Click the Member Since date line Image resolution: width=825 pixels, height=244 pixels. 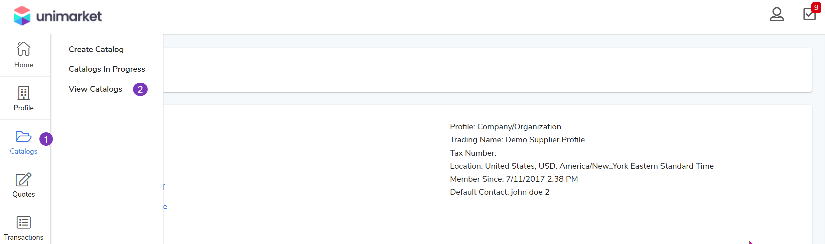[514, 179]
